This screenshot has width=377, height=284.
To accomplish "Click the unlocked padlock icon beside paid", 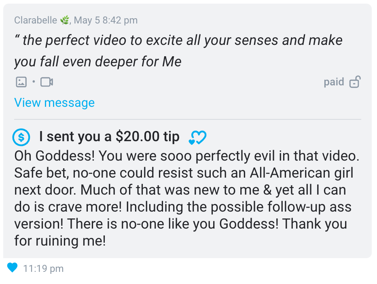I will point(355,82).
